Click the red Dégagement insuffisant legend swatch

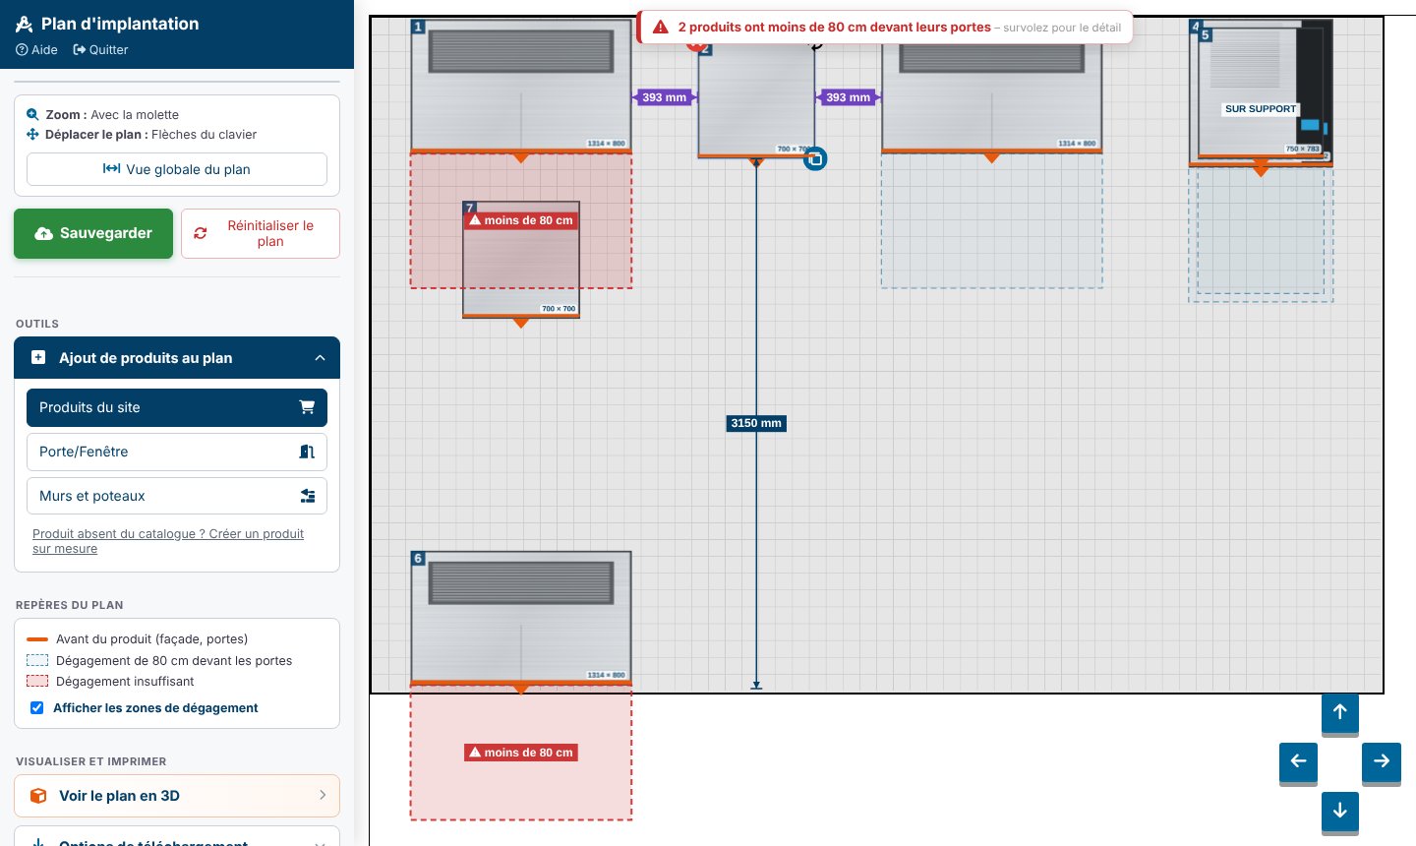click(37, 682)
